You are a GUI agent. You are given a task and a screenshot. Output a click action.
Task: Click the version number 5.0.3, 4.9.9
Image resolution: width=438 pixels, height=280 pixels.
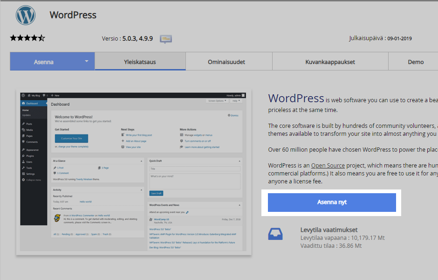[137, 38]
